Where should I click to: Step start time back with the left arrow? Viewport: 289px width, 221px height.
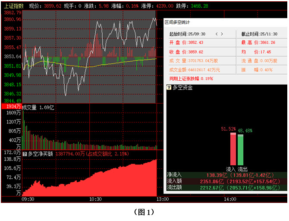[217, 34]
